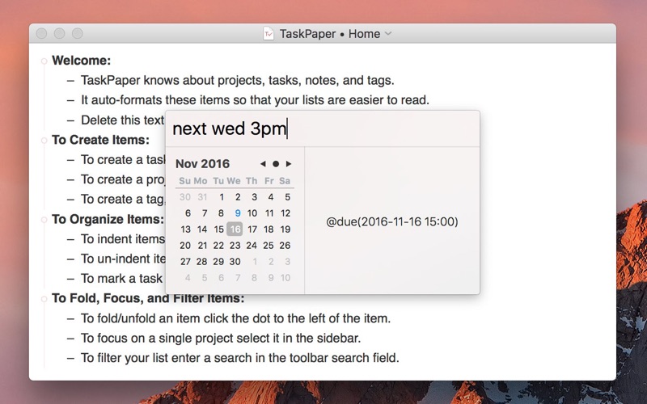The image size is (647, 404).
Task: Fold the To Organize Items project dot
Action: [x=44, y=219]
